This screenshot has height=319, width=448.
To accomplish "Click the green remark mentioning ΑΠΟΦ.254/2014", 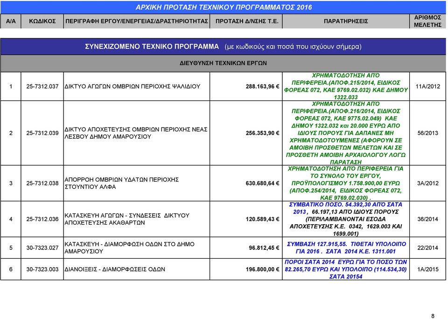I will (346, 183).
